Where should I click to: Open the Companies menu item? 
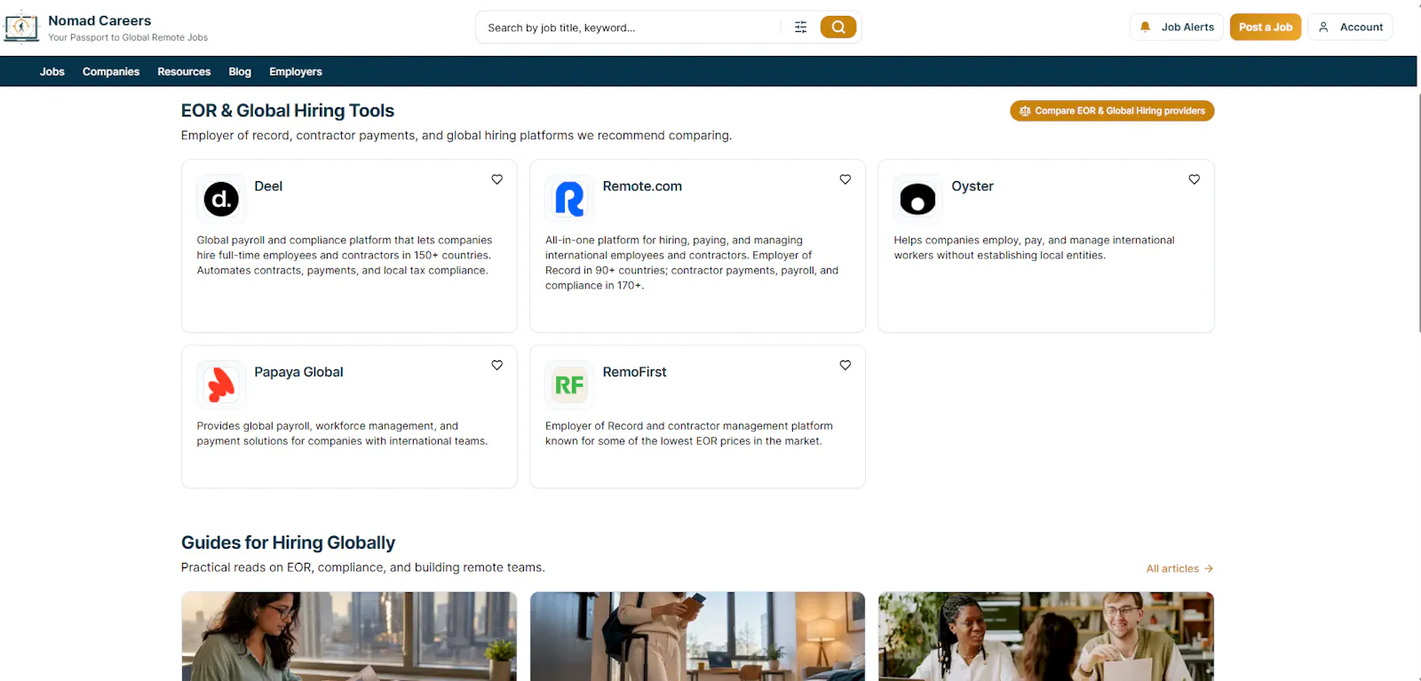(x=111, y=72)
